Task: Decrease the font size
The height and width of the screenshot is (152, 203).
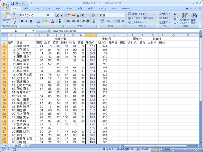Action: point(62,15)
